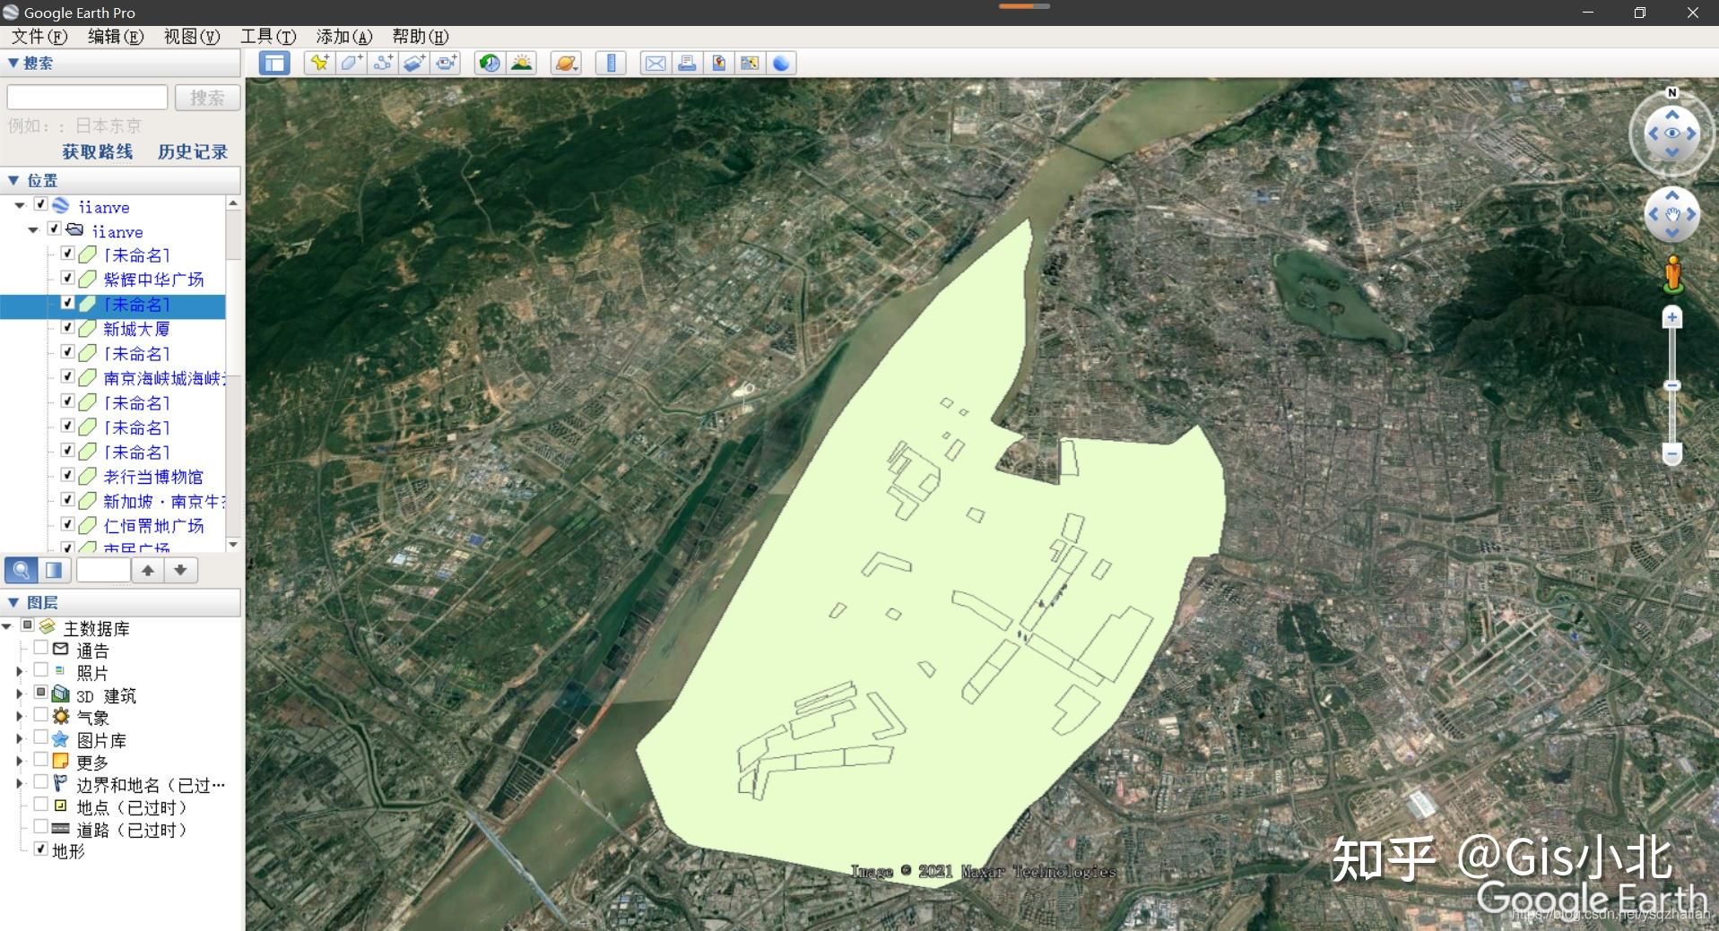Open the 编辑(E) menu
This screenshot has width=1719, height=931.
(x=116, y=37)
